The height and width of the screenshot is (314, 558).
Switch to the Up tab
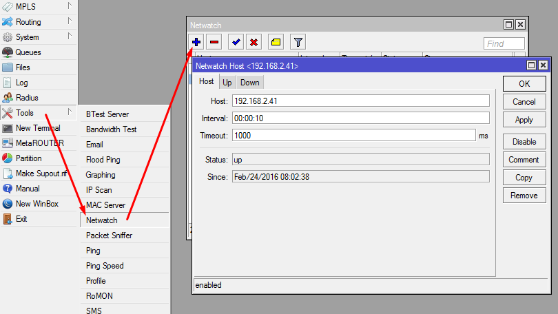(227, 83)
